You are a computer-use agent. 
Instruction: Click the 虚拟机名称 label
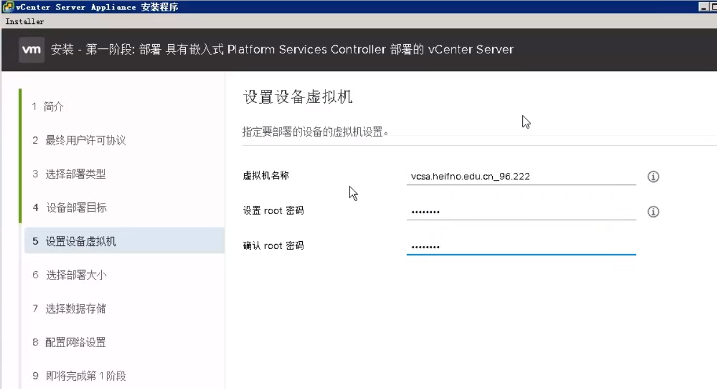[266, 175]
